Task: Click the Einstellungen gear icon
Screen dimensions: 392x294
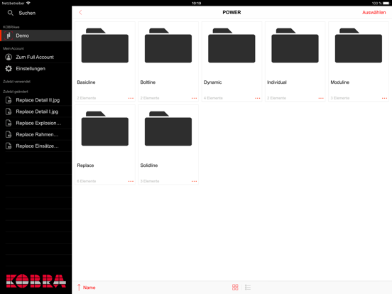Action: (x=9, y=68)
